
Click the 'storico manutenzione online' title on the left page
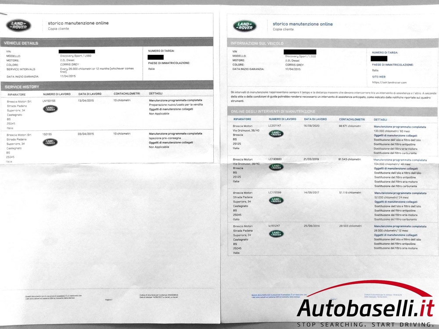(78, 23)
